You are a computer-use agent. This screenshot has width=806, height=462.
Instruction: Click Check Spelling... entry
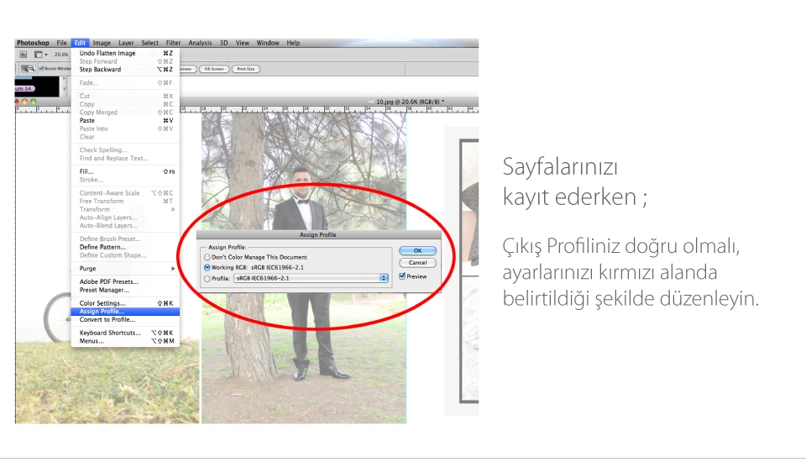point(125,150)
